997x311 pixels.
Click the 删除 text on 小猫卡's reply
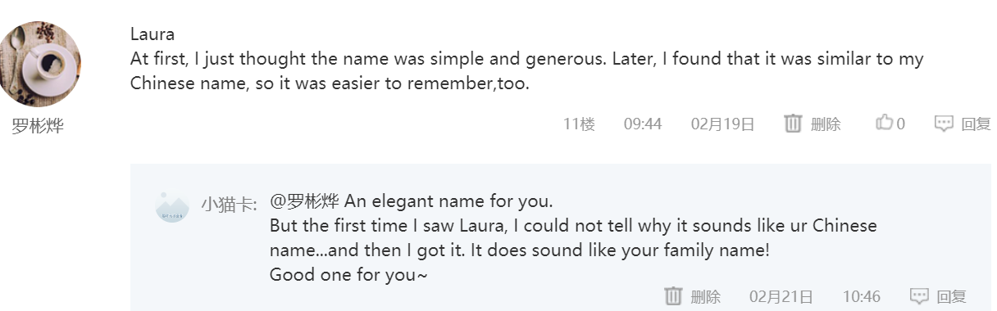706,297
